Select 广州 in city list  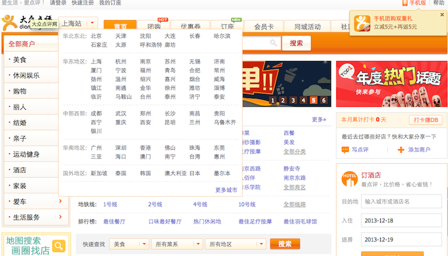(x=96, y=148)
